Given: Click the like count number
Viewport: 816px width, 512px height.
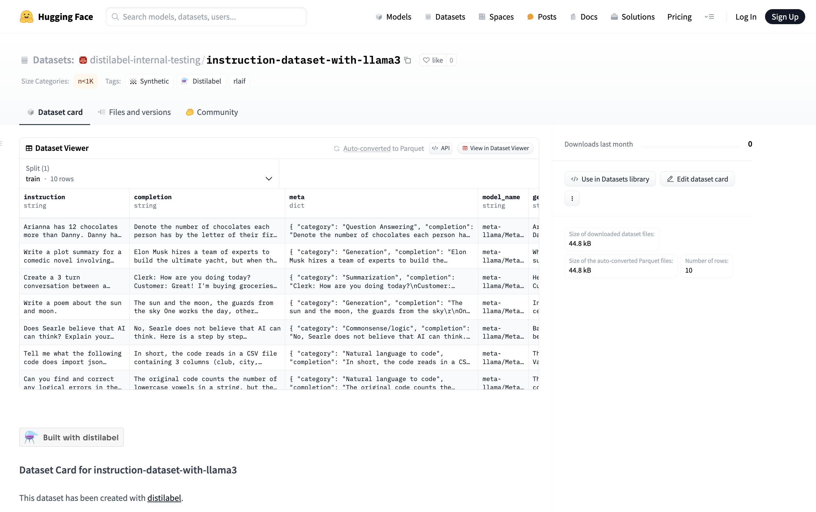Looking at the screenshot, I should point(451,60).
